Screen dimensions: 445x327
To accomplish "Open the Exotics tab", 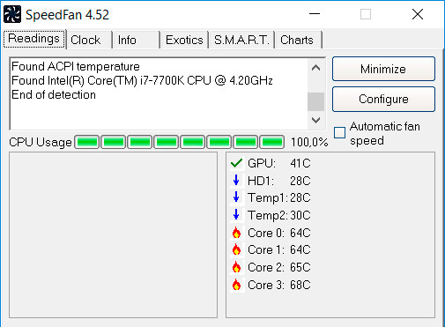I will tap(184, 40).
